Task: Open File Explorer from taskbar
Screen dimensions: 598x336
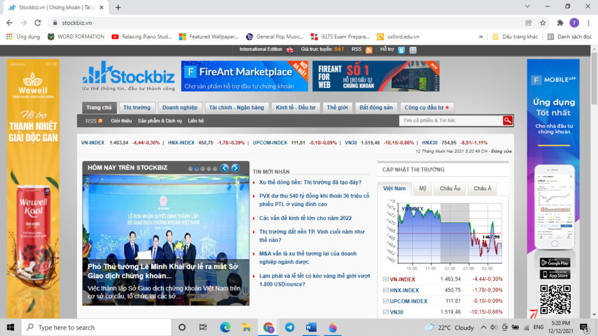Action: (x=246, y=327)
